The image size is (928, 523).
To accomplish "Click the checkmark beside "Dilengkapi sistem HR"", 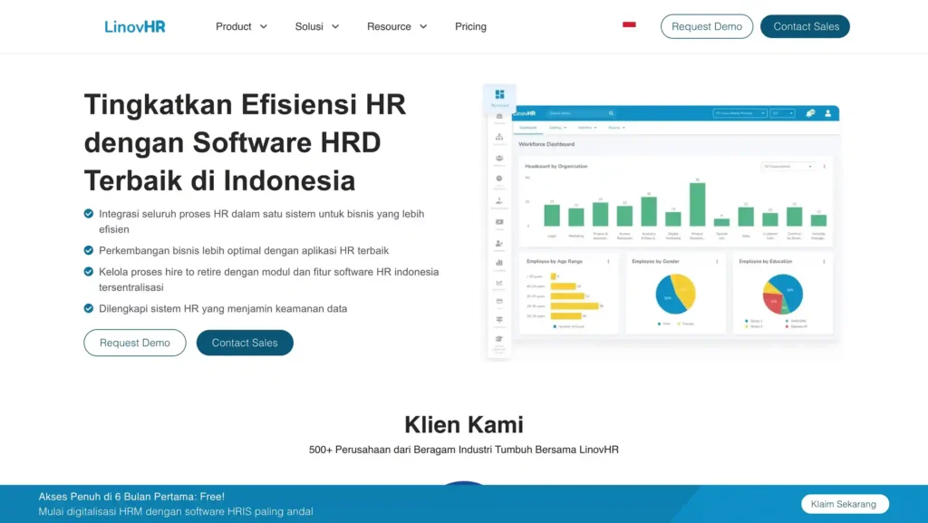I will (x=88, y=308).
